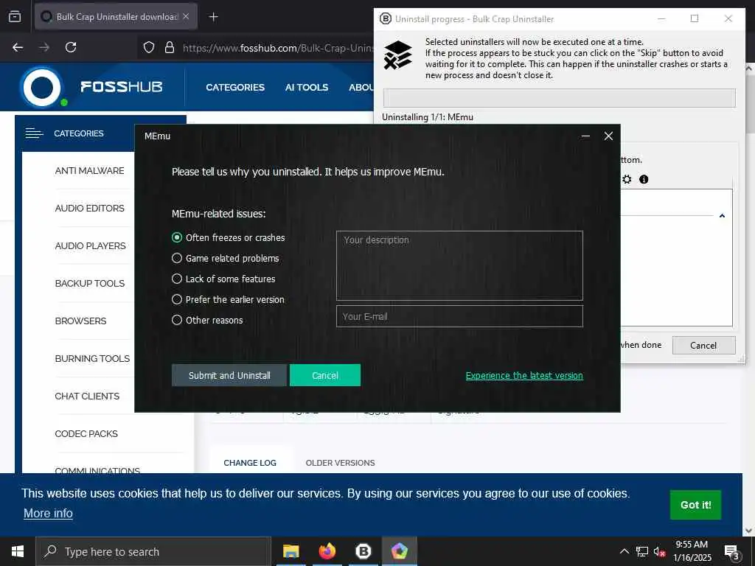This screenshot has width=755, height=566.
Task: Select the Bulk Crap Uninstaller download tab
Action: tap(116, 17)
